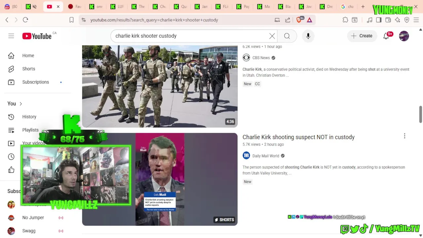Open the three-dot menu for Daily Mail video

coord(404,136)
